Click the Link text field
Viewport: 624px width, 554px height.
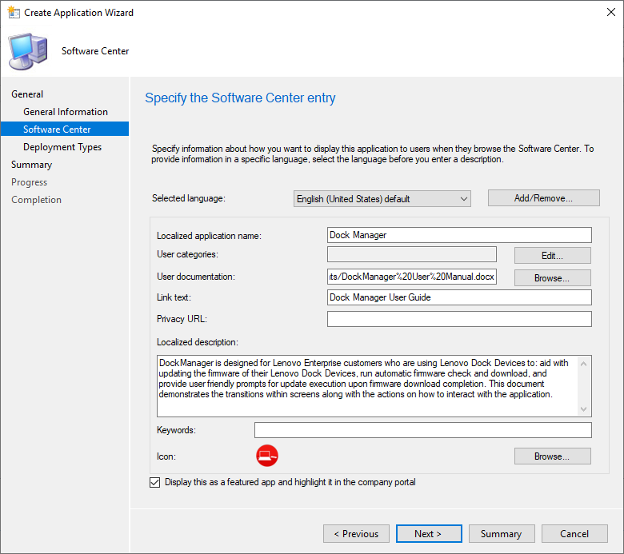pyautogui.click(x=459, y=297)
